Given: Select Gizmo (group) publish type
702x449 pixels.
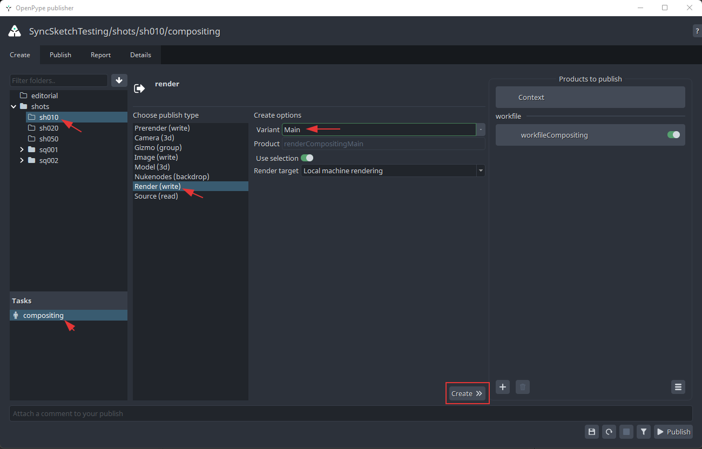Looking at the screenshot, I should 191,147.
